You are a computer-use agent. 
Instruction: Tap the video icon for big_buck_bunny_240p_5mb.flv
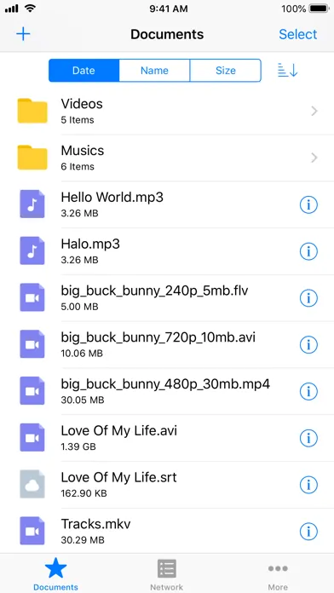[x=32, y=297]
